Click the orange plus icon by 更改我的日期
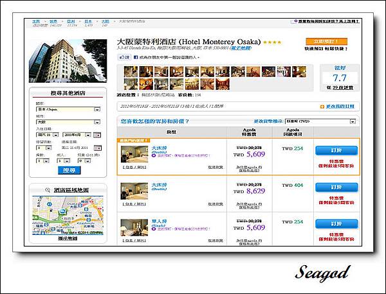Image resolution: width=386 pixels, height=294 pixels. pyautogui.click(x=322, y=107)
